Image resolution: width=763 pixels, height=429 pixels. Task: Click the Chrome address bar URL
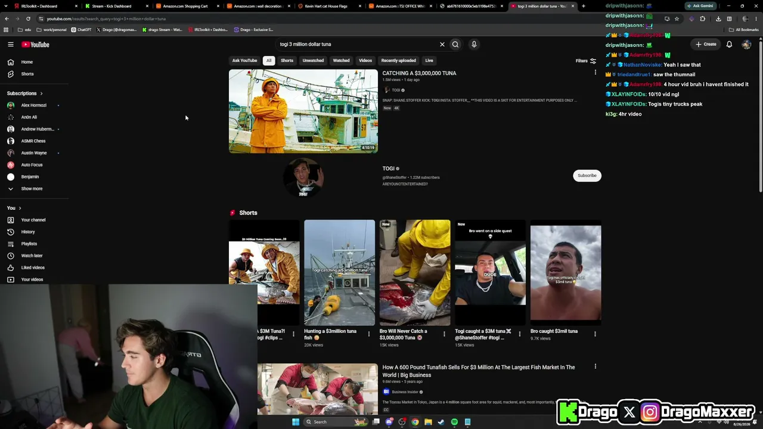click(x=106, y=18)
